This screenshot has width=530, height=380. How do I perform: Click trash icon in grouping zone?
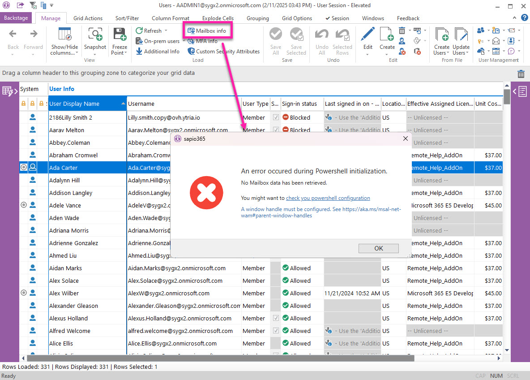[521, 74]
